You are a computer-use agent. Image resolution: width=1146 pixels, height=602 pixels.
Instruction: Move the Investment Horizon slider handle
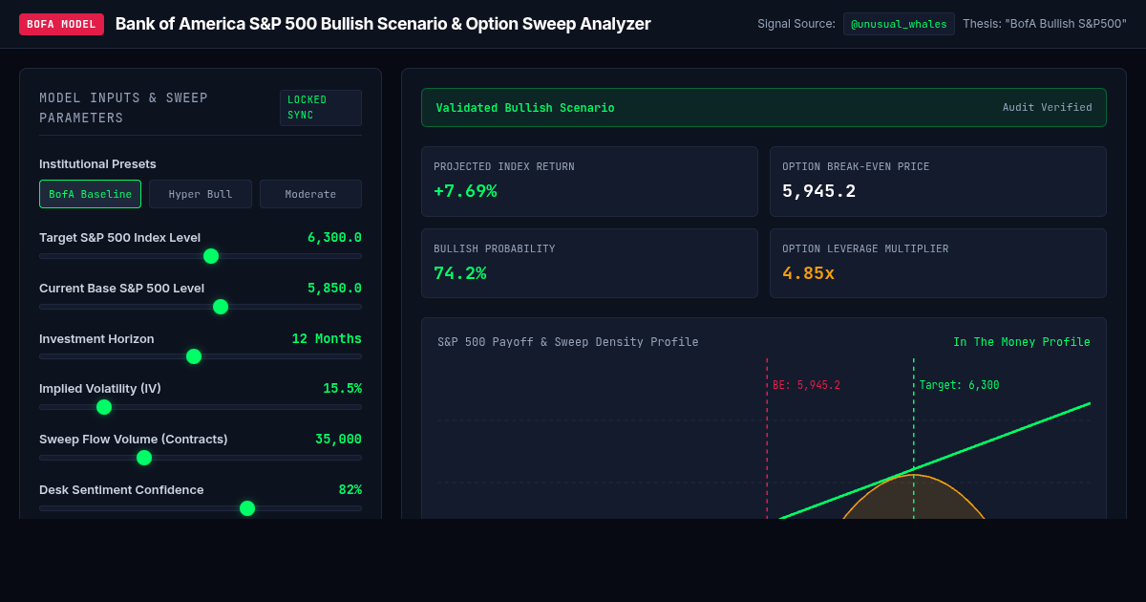click(x=194, y=356)
